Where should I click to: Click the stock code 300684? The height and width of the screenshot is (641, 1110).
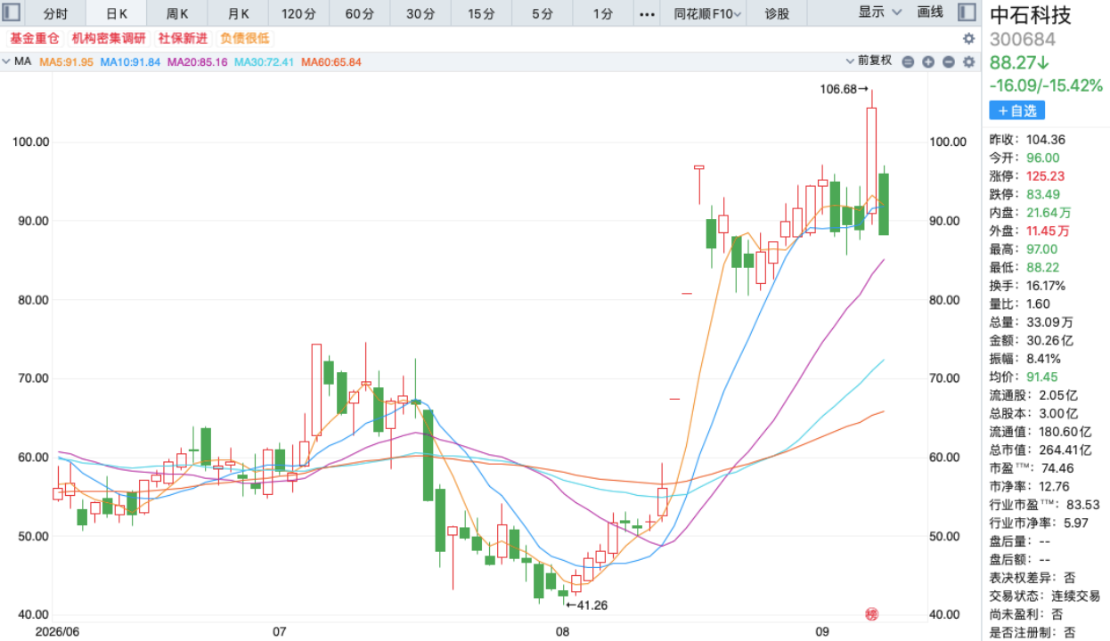1023,39
